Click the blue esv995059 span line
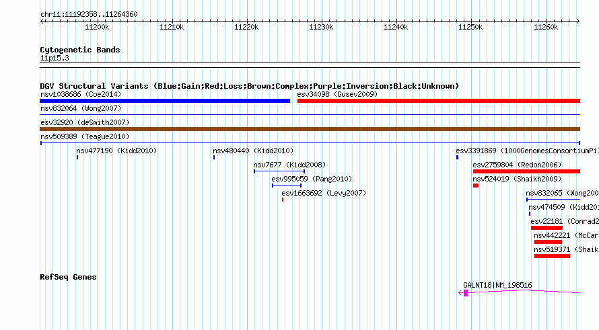This screenshot has height=330, width=599. [287, 185]
